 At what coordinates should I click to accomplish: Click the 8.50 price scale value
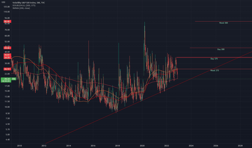tap(8, 114)
